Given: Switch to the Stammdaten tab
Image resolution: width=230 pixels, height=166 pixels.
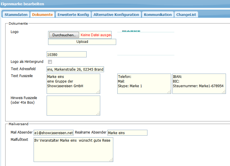Looking at the screenshot, I should pyautogui.click(x=16, y=15).
